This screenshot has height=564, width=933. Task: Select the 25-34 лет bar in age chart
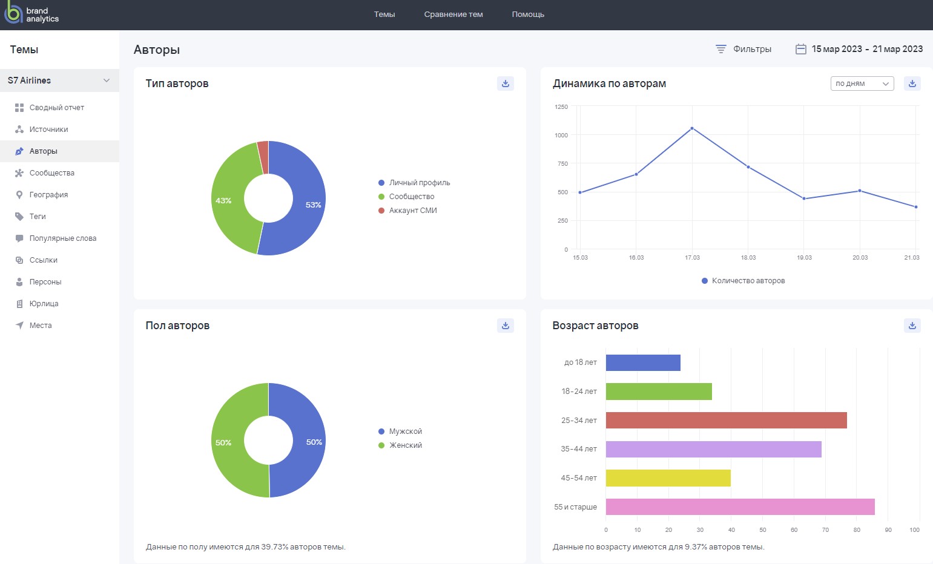click(x=727, y=420)
